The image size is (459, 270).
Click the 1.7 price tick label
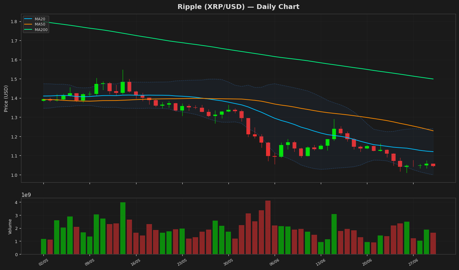coord(14,41)
